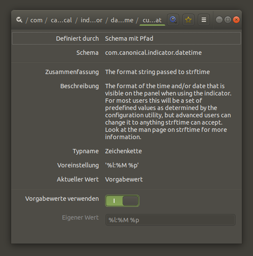Image resolution: width=253 pixels, height=256 pixels.
Task: Jump to the 'ind…or' path segment
Action: pos(91,20)
